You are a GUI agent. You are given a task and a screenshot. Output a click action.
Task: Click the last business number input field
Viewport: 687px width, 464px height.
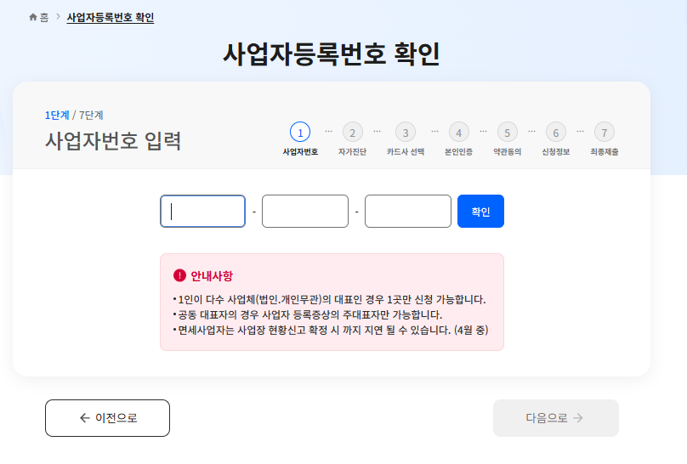408,212
